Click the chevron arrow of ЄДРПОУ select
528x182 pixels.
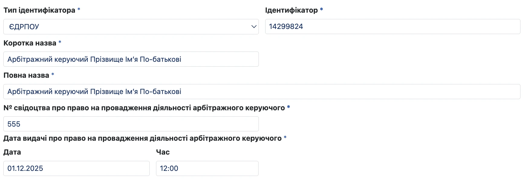pyautogui.click(x=254, y=27)
